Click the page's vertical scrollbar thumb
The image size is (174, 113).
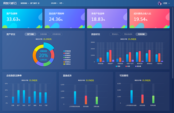(x=173, y=43)
